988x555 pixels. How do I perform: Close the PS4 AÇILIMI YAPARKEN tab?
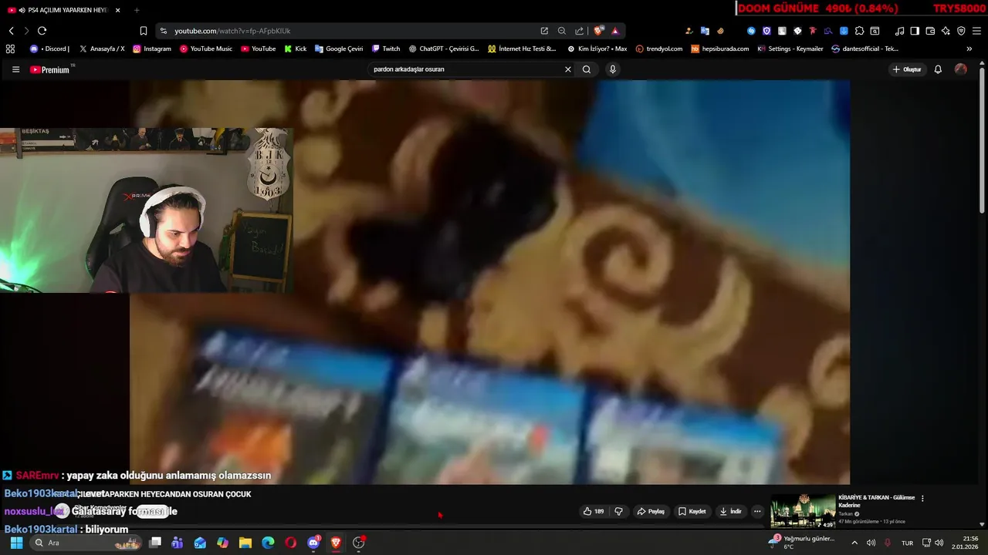click(x=117, y=10)
